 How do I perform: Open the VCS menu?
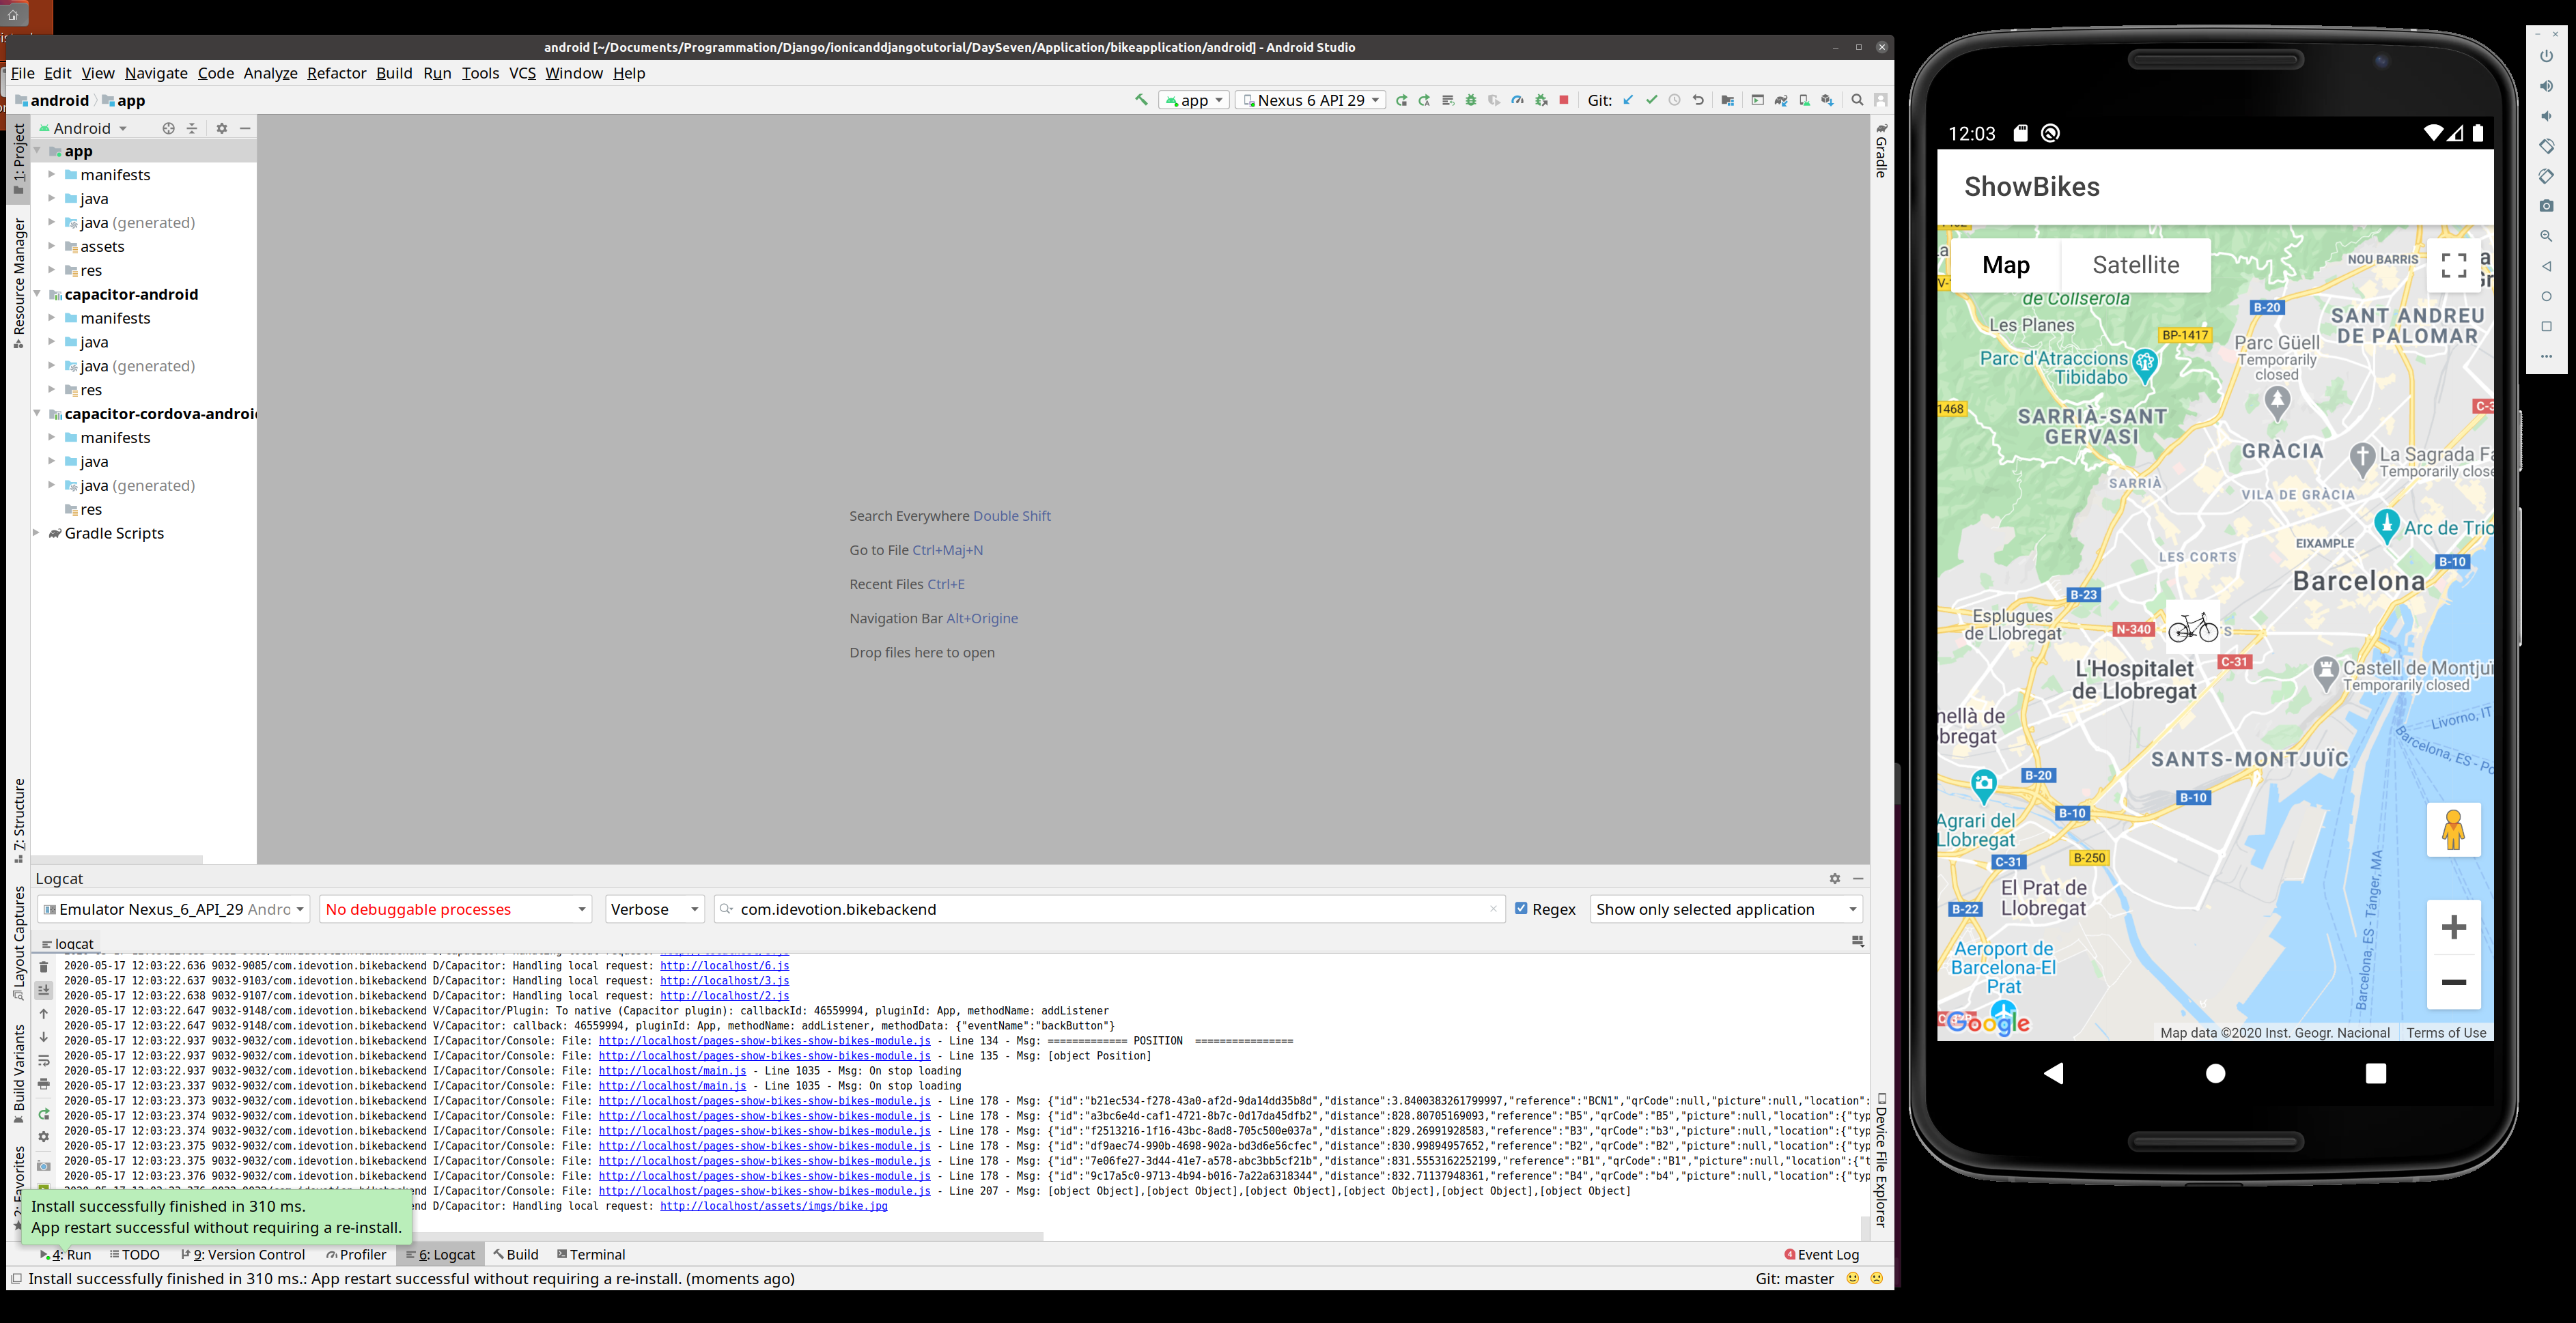tap(522, 73)
